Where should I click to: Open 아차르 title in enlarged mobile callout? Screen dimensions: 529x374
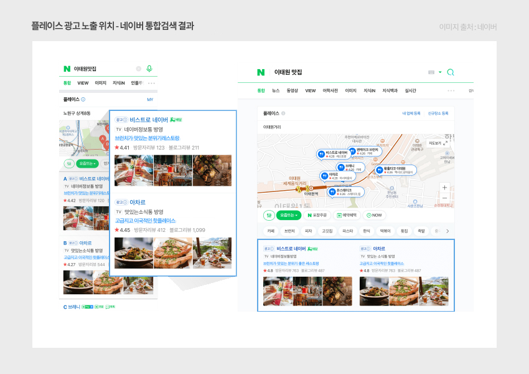point(138,202)
